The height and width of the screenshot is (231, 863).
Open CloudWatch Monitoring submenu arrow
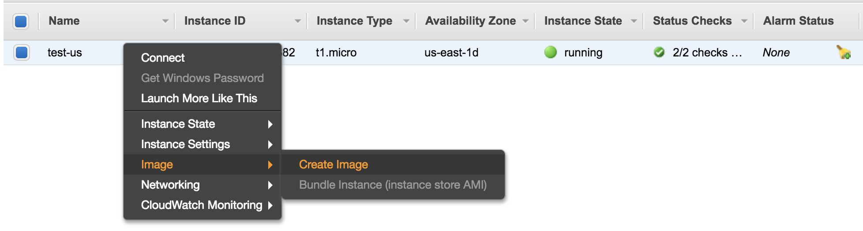pyautogui.click(x=270, y=205)
